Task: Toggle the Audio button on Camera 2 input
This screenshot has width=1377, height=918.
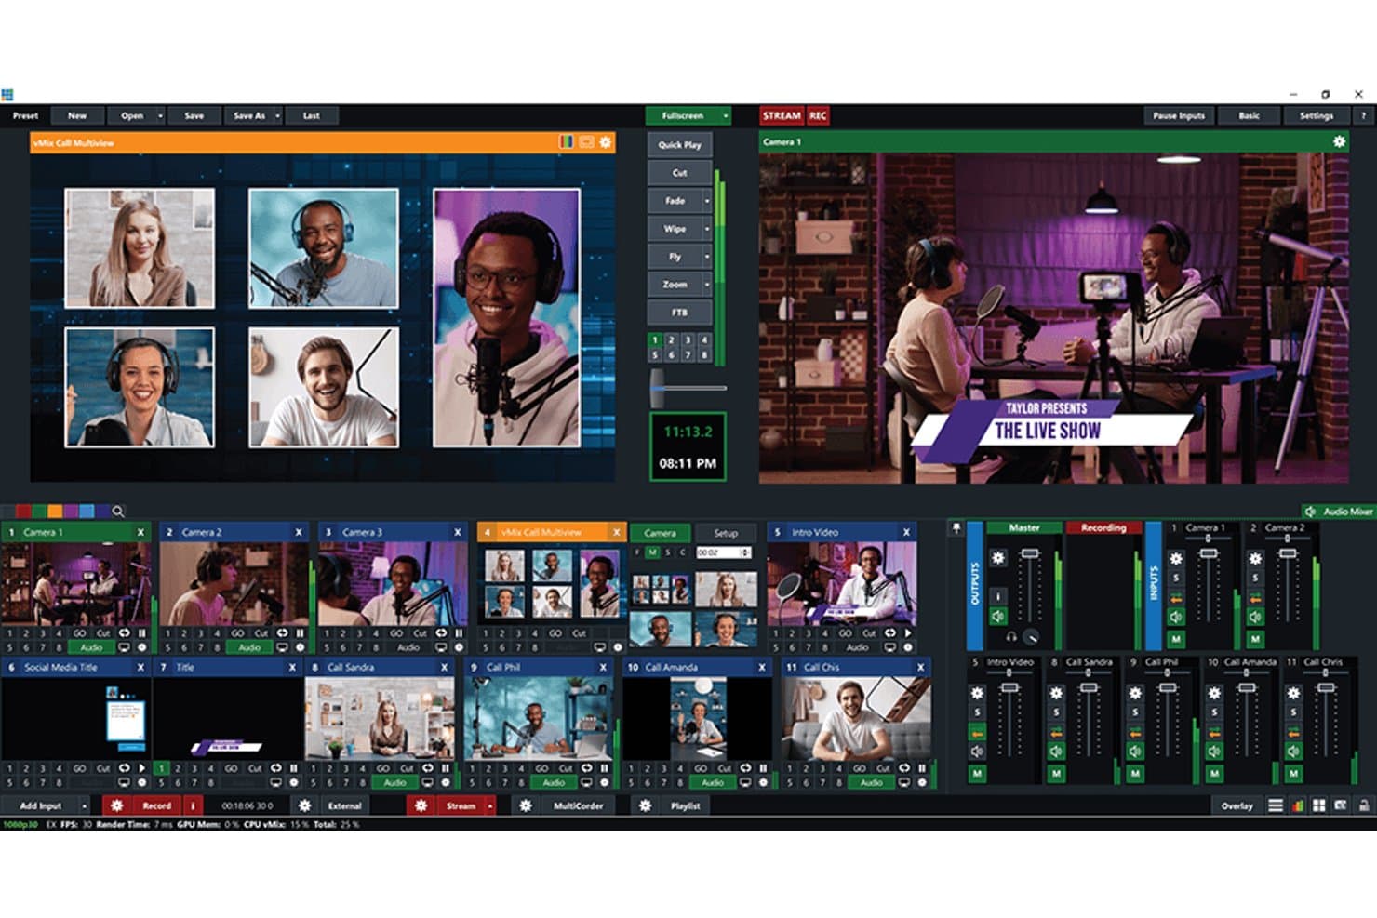Action: point(249,647)
